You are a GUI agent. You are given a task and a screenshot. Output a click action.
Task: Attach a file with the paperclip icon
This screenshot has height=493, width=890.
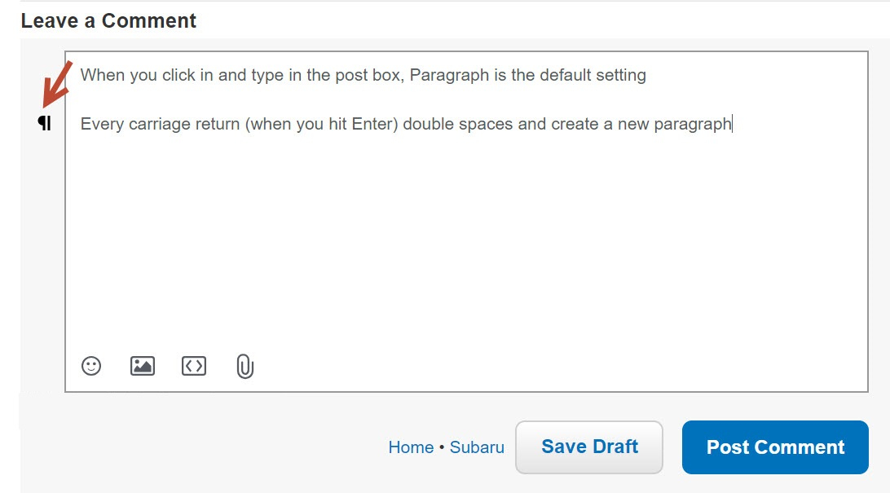point(245,367)
